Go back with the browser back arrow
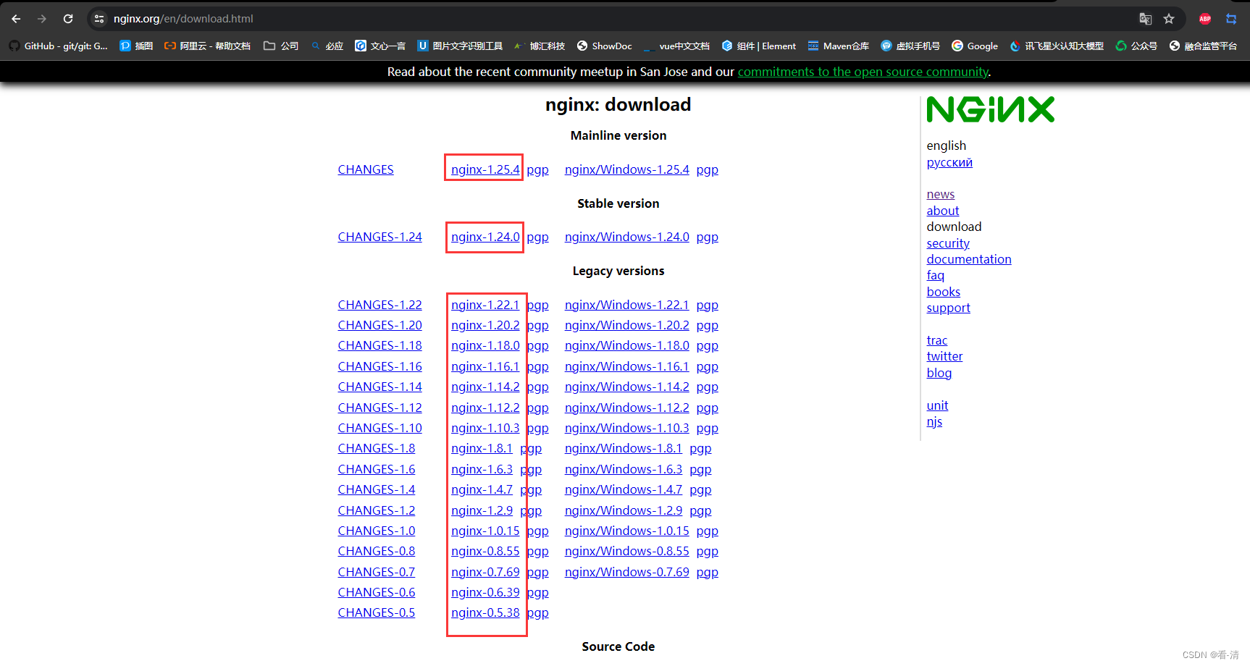 (x=16, y=19)
